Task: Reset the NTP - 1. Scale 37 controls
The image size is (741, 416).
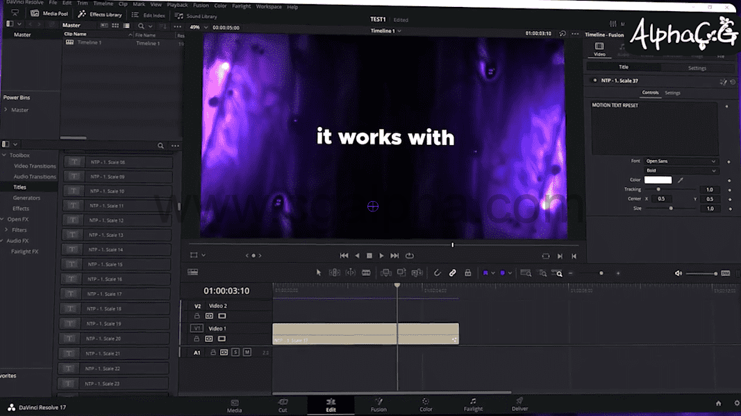Action: click(x=732, y=81)
